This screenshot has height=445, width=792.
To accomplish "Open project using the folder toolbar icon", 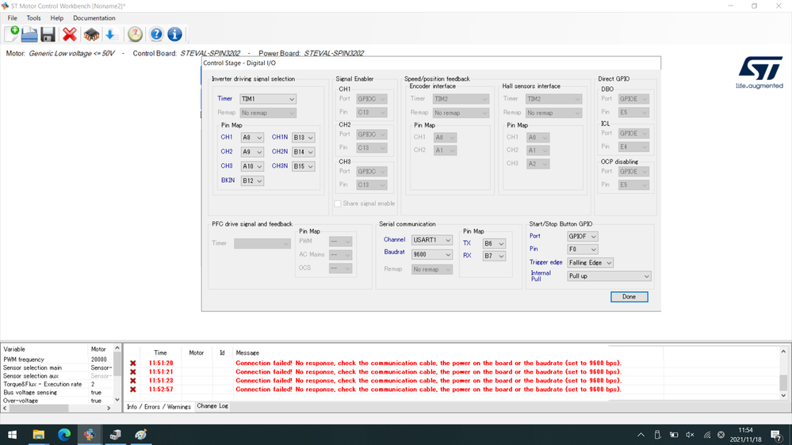I will click(x=29, y=34).
